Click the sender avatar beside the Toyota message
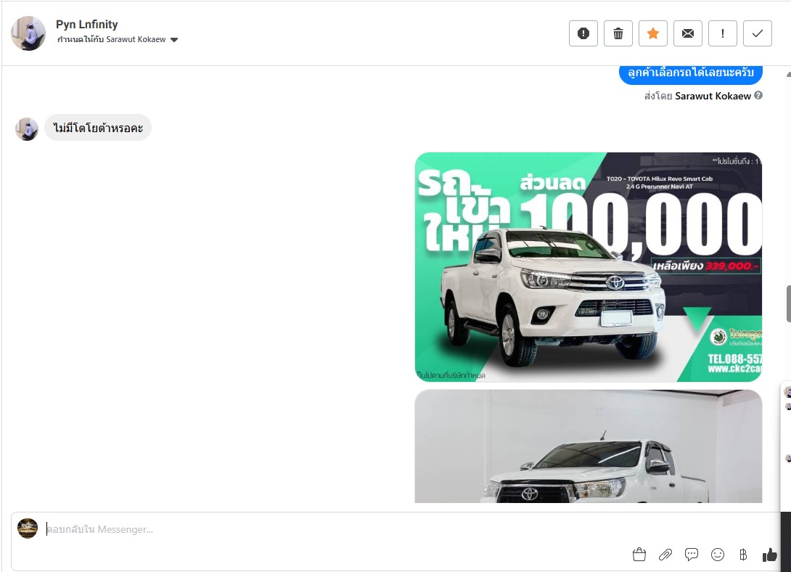The width and height of the screenshot is (791, 572). (x=27, y=128)
